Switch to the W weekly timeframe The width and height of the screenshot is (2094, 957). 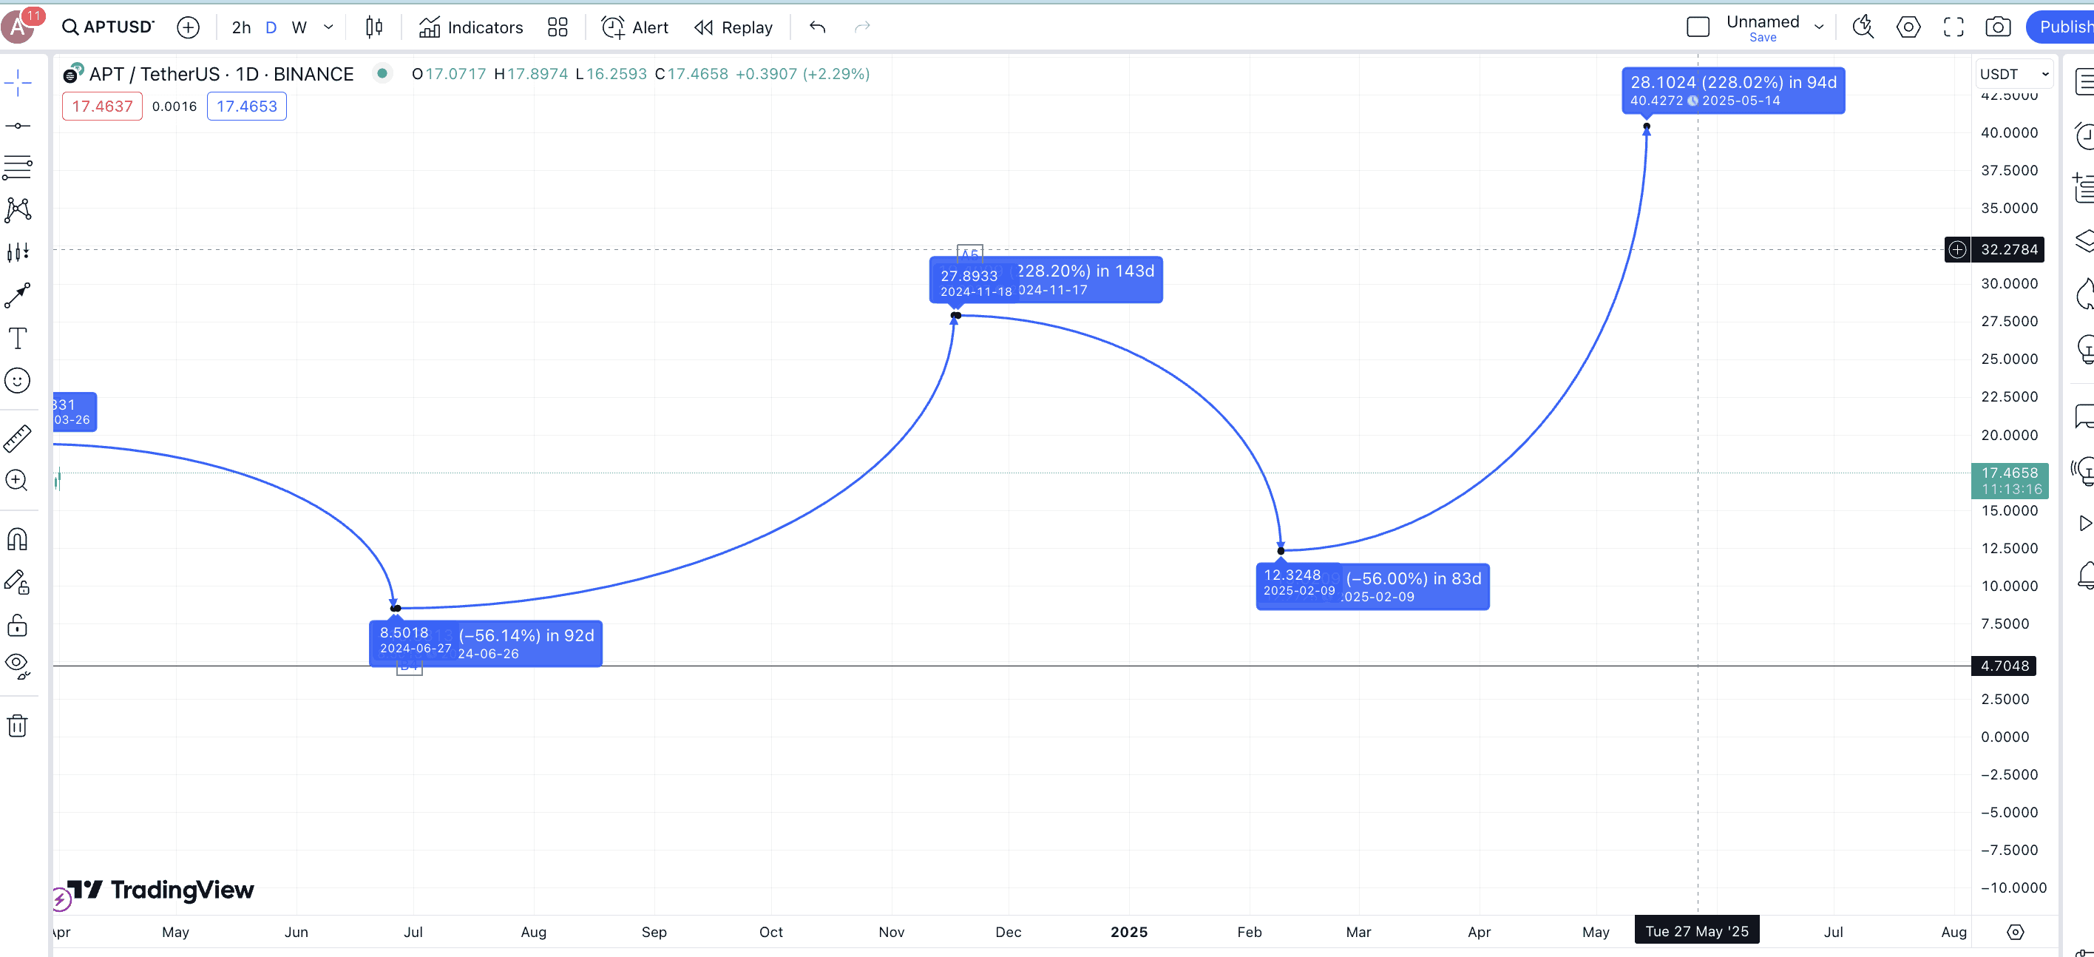click(299, 27)
